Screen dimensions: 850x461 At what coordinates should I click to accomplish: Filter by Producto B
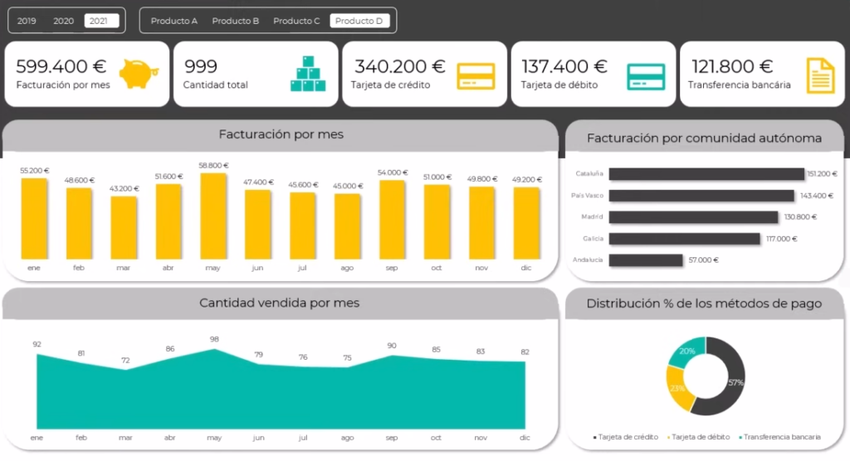[x=235, y=21]
